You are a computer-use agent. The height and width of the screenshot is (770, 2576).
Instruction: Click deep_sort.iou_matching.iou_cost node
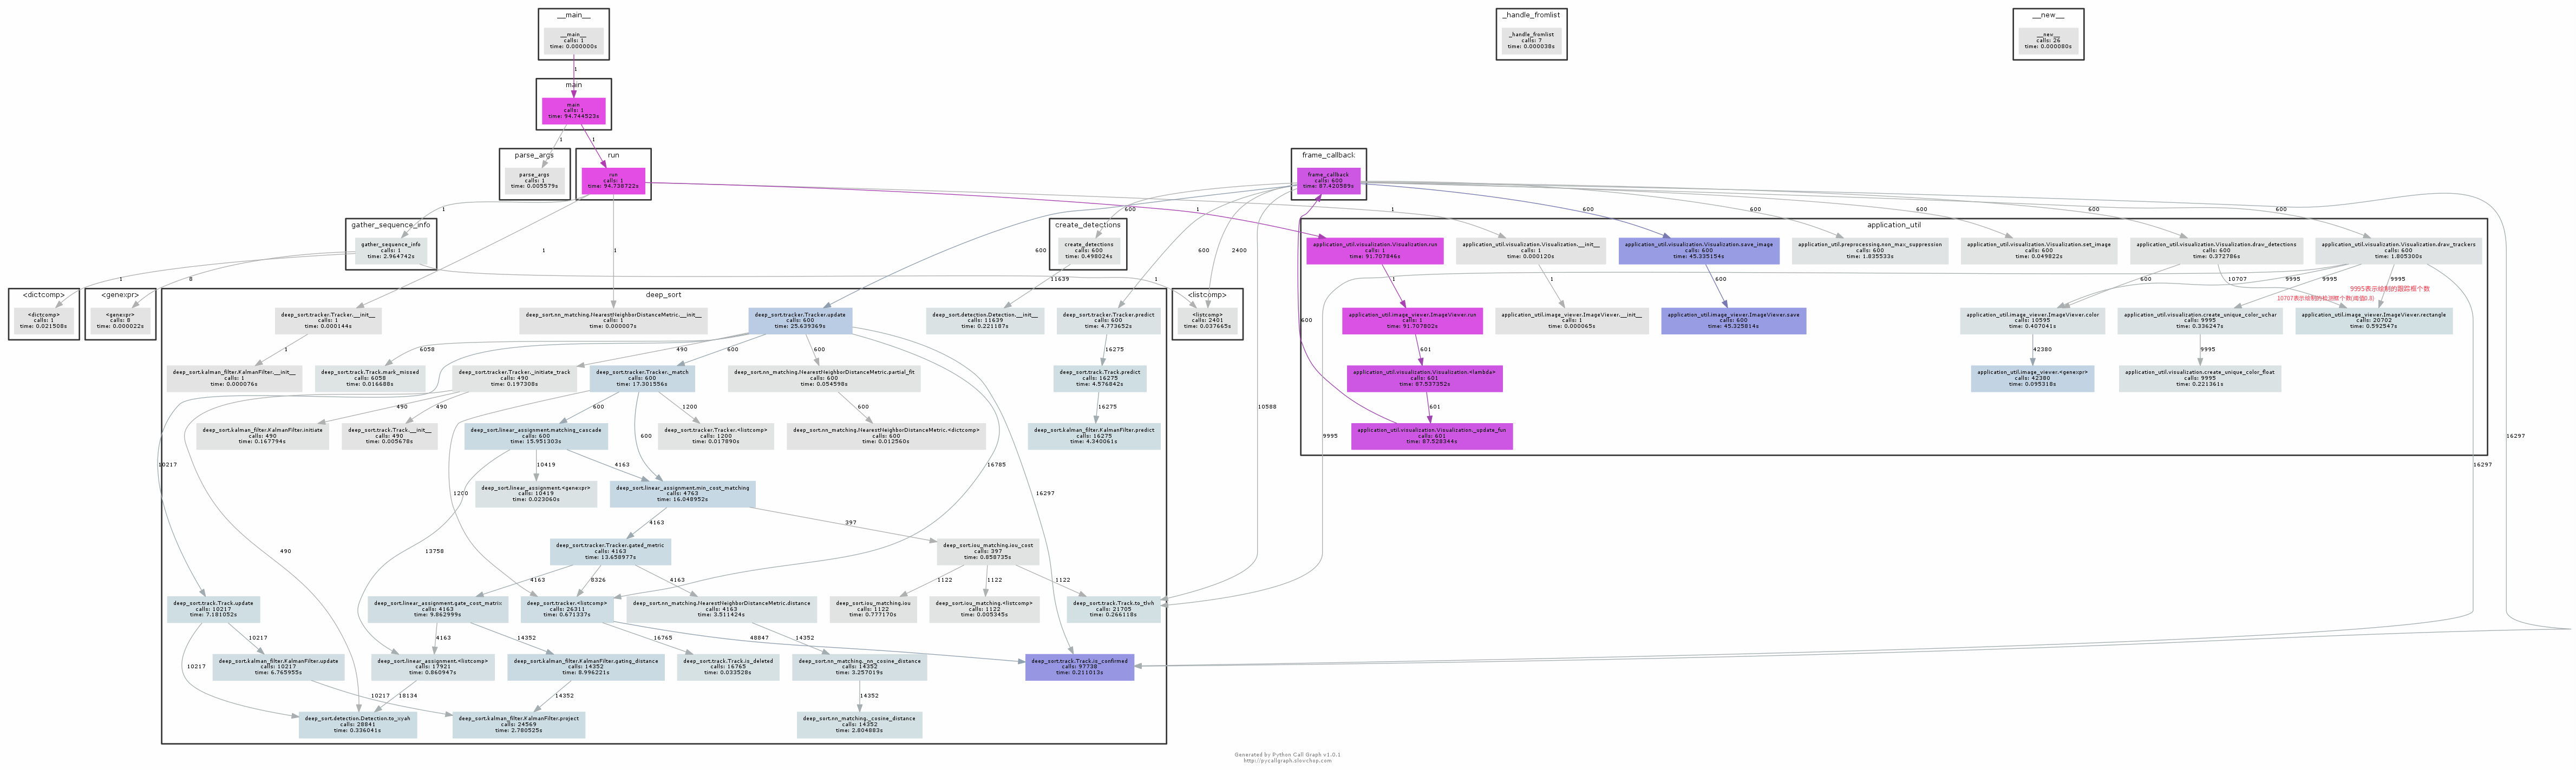pyautogui.click(x=988, y=552)
